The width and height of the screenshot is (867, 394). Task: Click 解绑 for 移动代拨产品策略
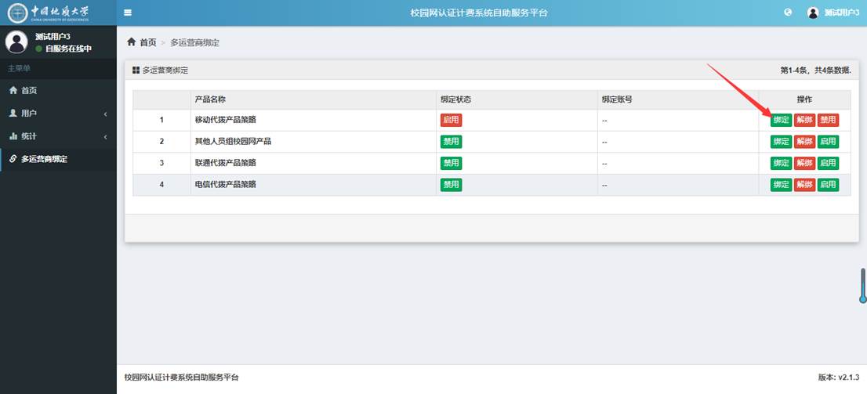[x=804, y=120]
